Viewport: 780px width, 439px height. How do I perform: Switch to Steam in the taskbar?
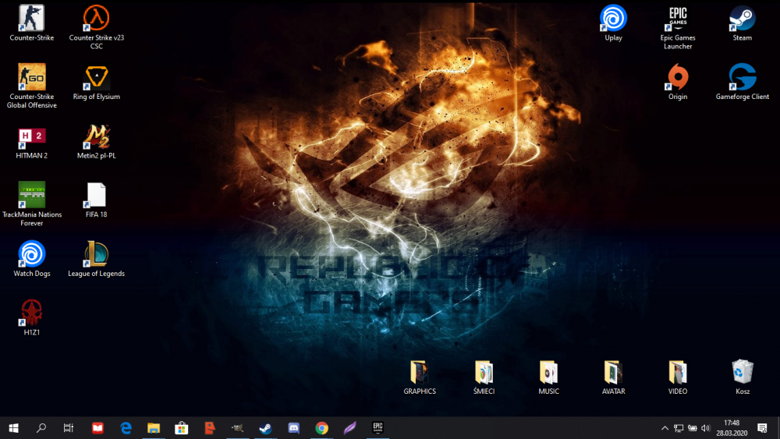click(x=266, y=428)
